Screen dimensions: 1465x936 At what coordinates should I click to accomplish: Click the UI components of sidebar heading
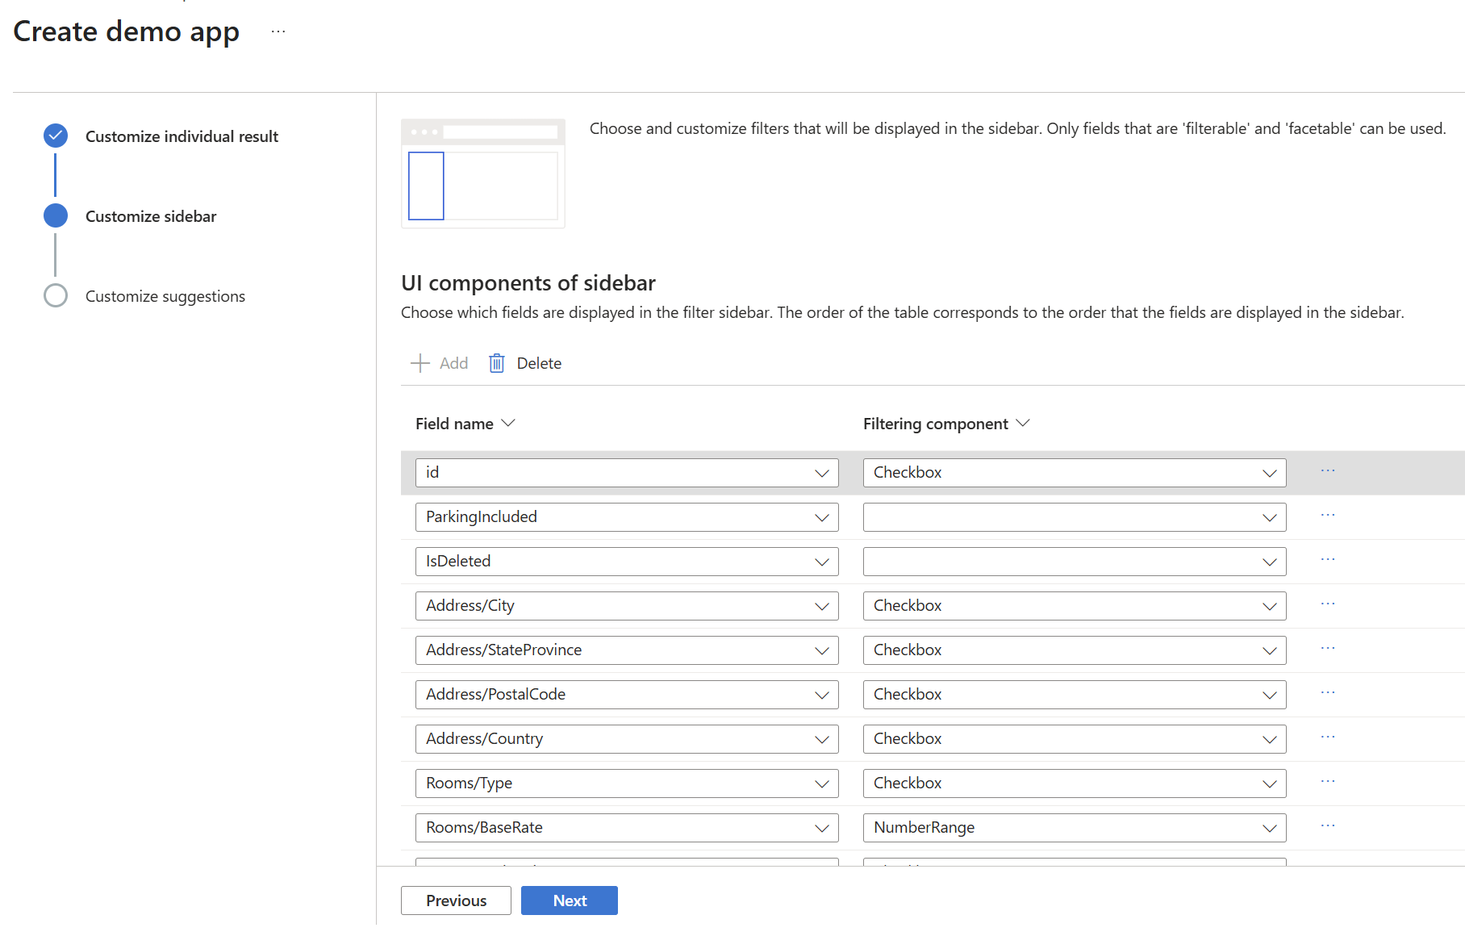click(528, 283)
